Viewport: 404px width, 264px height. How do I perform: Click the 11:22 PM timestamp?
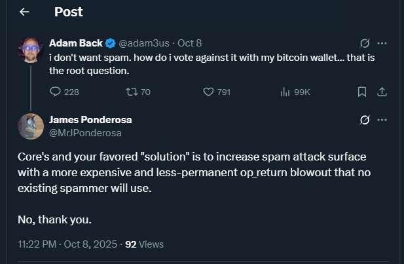38,244
